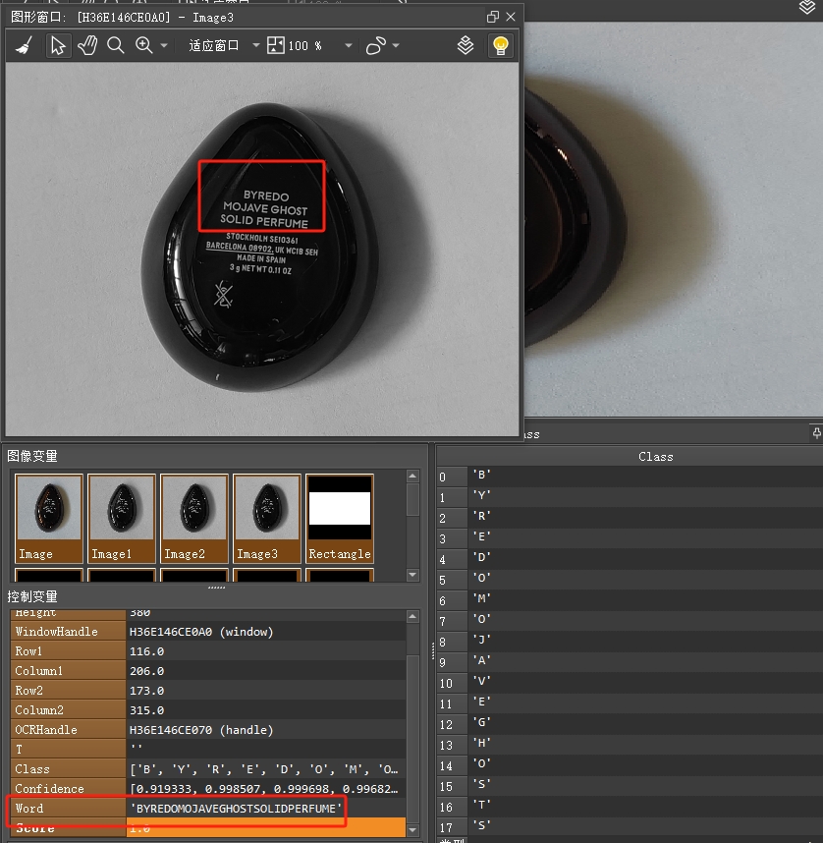Select the Image1 variable thumbnail

coord(122,518)
